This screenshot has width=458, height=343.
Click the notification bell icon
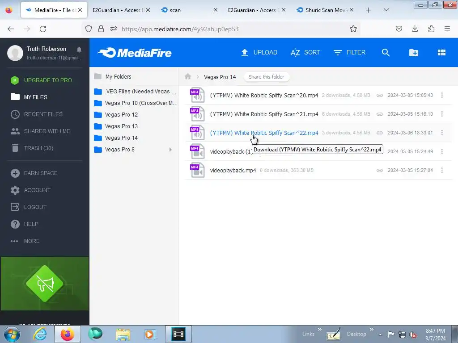pos(79,49)
